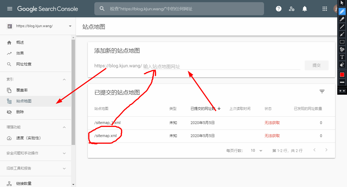The width and height of the screenshot is (347, 187).
Task: Click 无法获取 status of /sitemap_1.xml
Action: (272, 123)
